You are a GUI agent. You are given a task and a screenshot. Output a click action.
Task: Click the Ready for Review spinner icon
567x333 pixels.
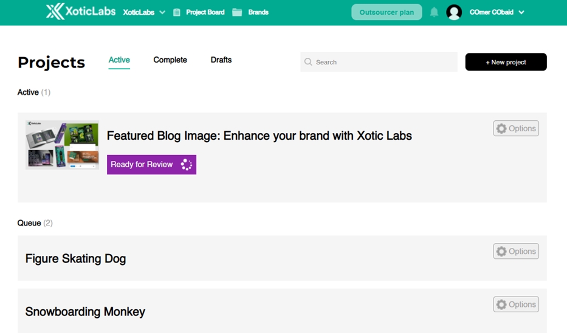click(x=186, y=165)
